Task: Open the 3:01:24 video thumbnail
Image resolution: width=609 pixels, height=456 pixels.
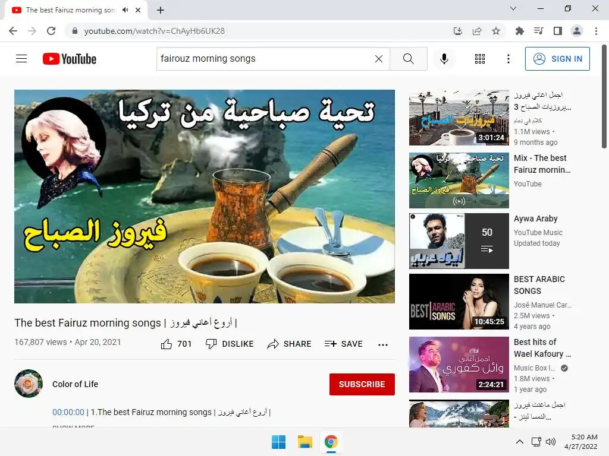Action: [x=459, y=118]
